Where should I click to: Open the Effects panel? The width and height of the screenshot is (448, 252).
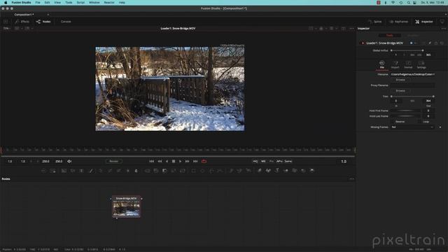pos(22,22)
